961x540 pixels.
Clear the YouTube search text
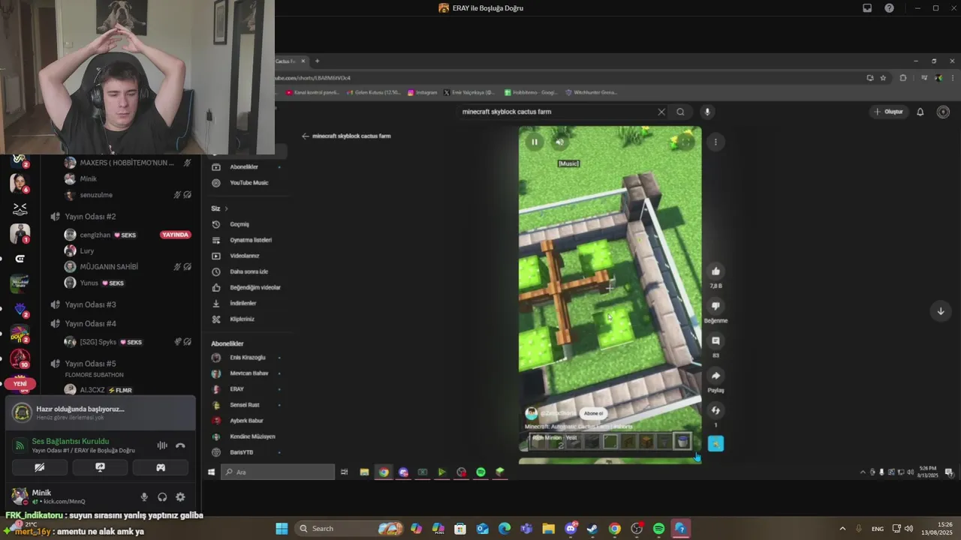click(x=661, y=112)
